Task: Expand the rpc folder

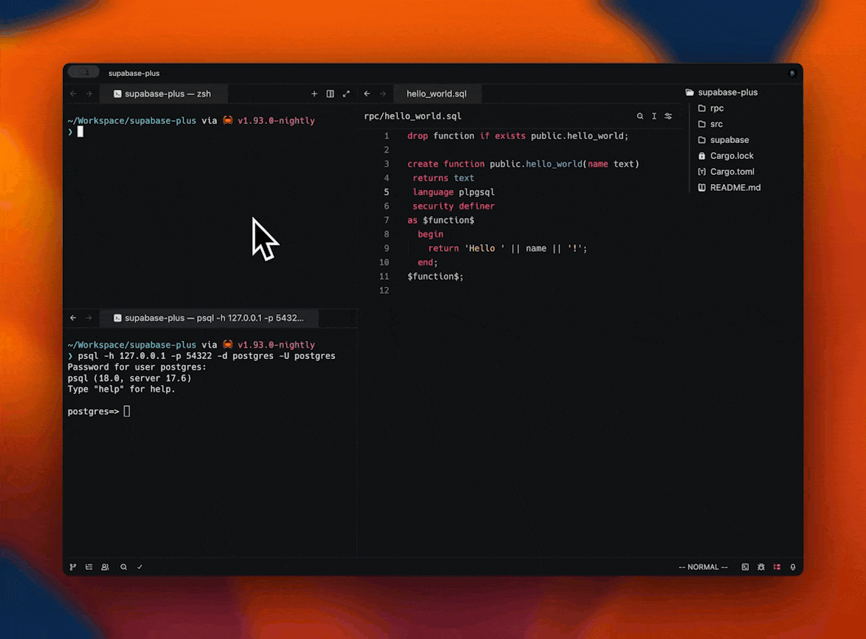Action: point(716,108)
